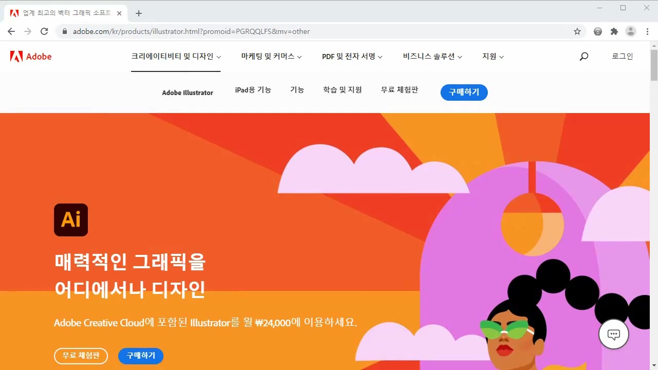Open the Chrome three-dot menu
This screenshot has width=658, height=370.
(x=647, y=31)
